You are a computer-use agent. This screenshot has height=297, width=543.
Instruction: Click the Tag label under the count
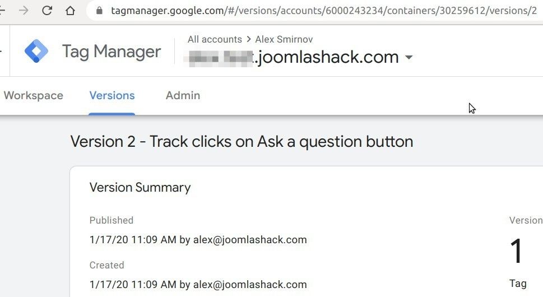pos(518,283)
